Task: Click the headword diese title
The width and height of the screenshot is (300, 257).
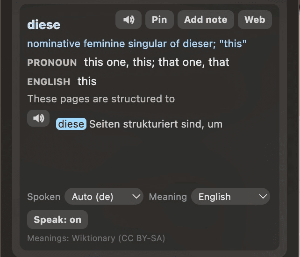Action: [43, 25]
